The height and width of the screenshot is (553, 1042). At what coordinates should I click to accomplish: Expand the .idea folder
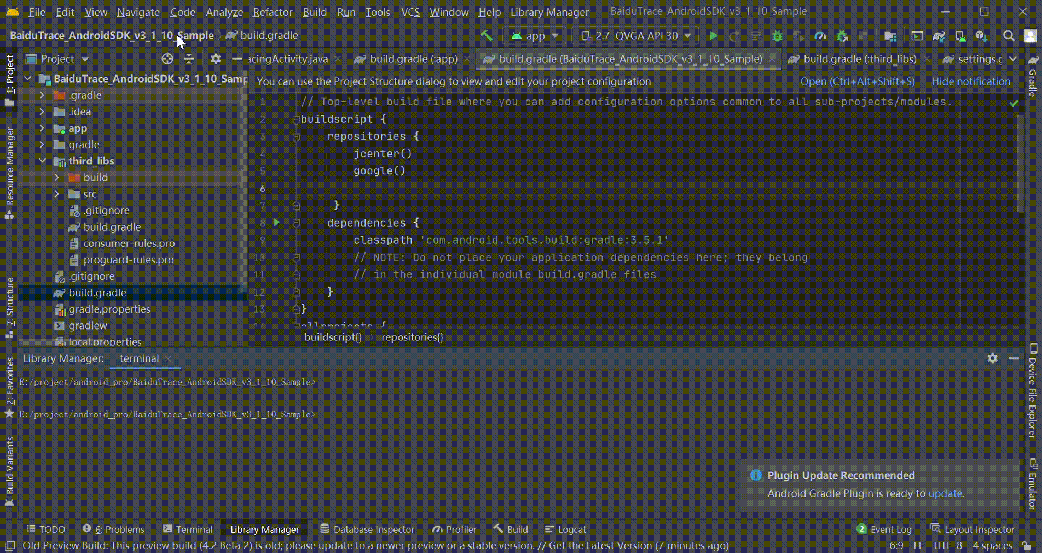[42, 111]
